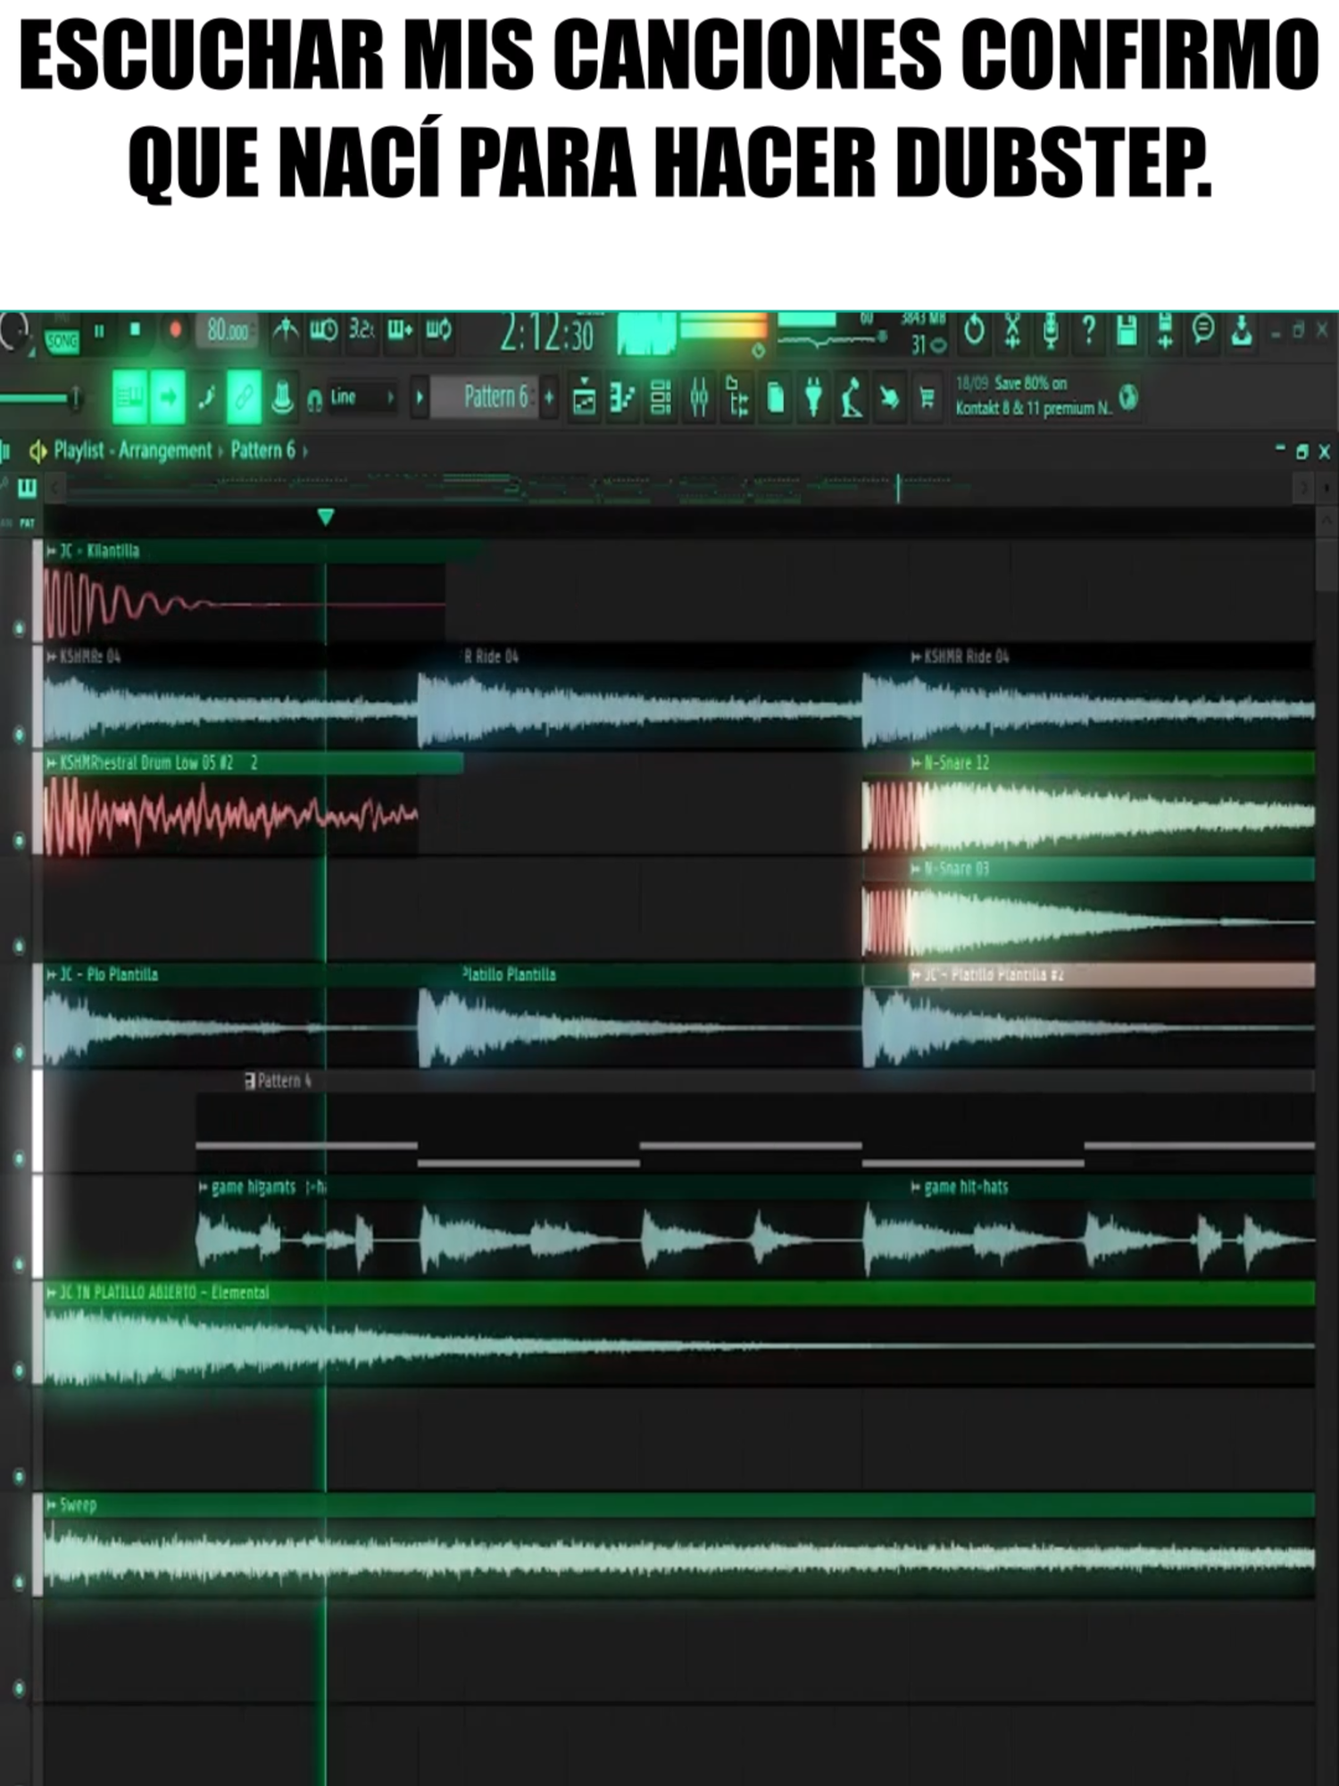Viewport: 1339px width, 1786px height.
Task: Toggle the link multi-controller button
Action: (x=244, y=396)
